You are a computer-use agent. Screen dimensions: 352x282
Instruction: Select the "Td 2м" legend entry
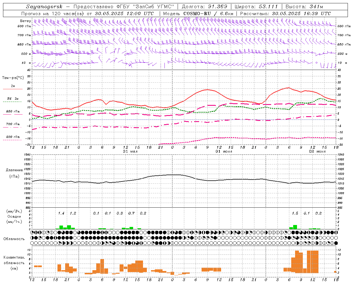[13, 99]
